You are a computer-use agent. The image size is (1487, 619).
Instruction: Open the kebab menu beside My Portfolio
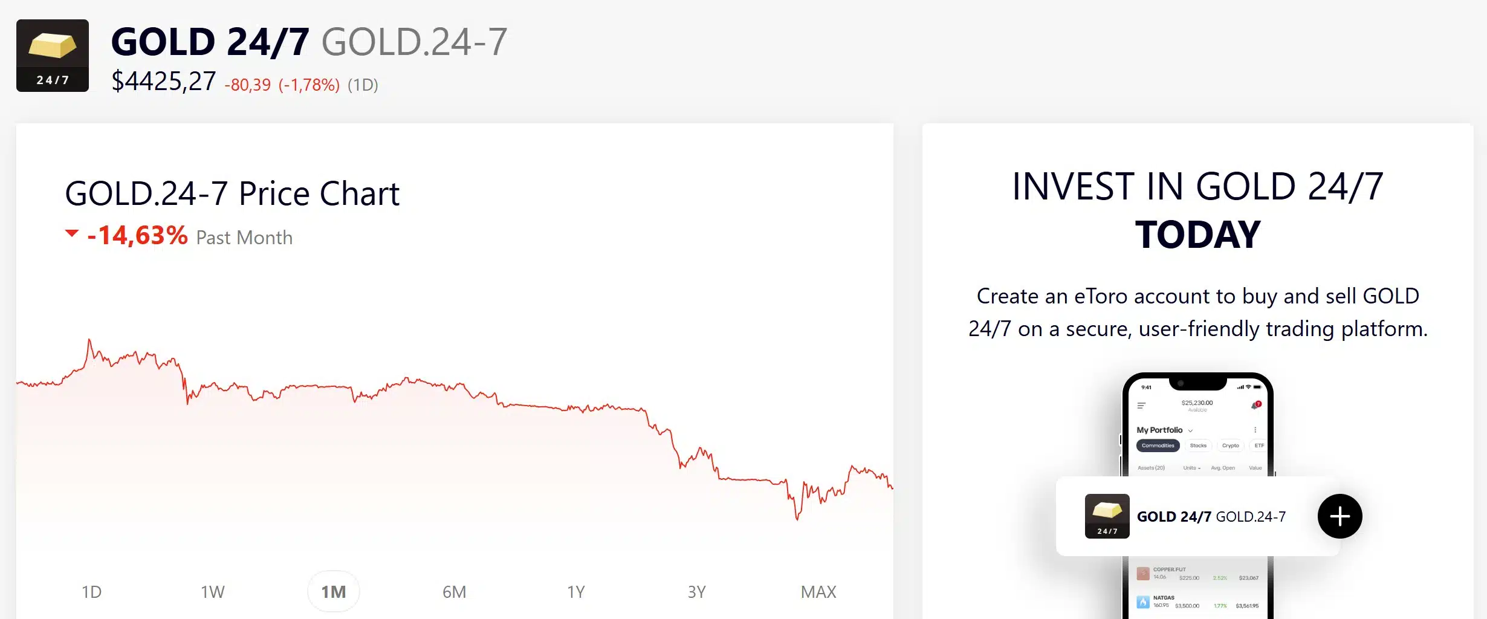coord(1255,430)
